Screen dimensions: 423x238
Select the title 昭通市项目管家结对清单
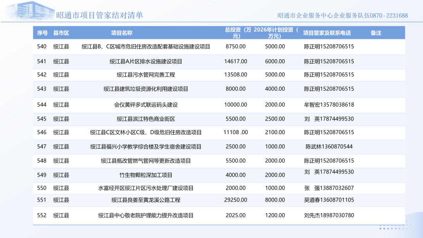[99, 15]
